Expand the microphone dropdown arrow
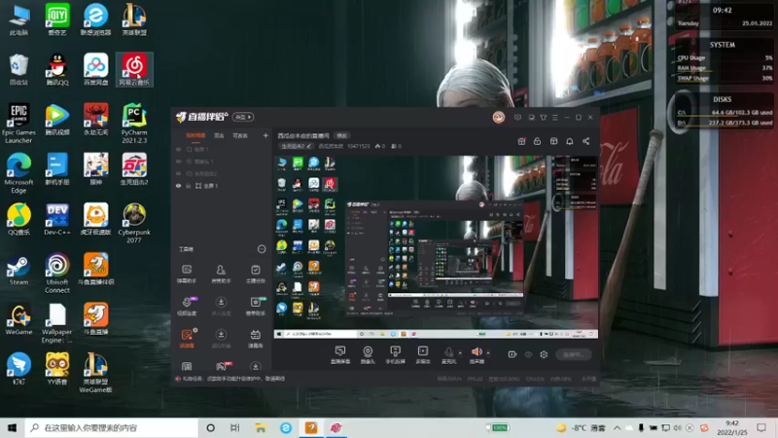 click(460, 353)
